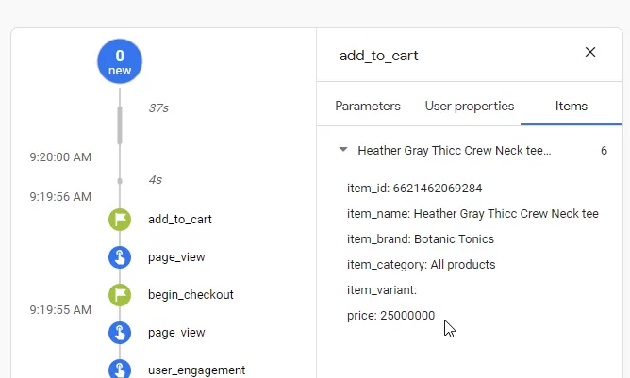Click the add_to_cart green flag icon
Viewport: 630px width, 378px height.
120,220
